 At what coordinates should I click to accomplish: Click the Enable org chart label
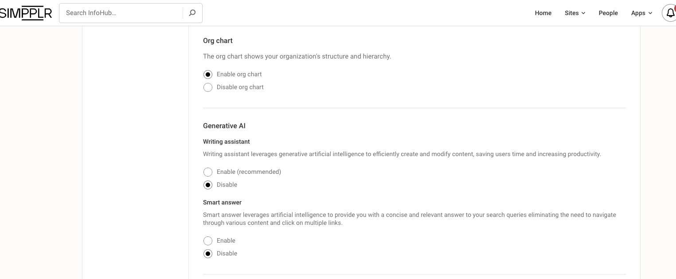point(239,74)
